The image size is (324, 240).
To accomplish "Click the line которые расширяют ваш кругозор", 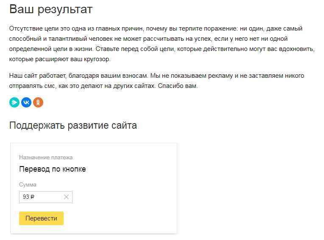I will coord(60,59).
